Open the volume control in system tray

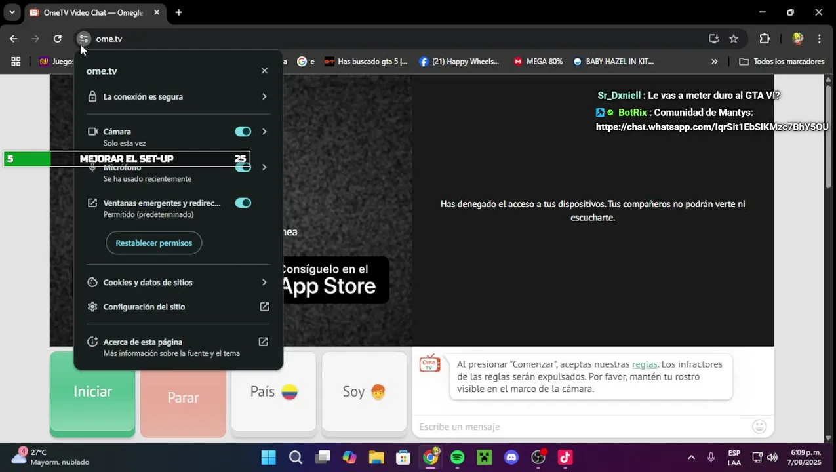772,458
